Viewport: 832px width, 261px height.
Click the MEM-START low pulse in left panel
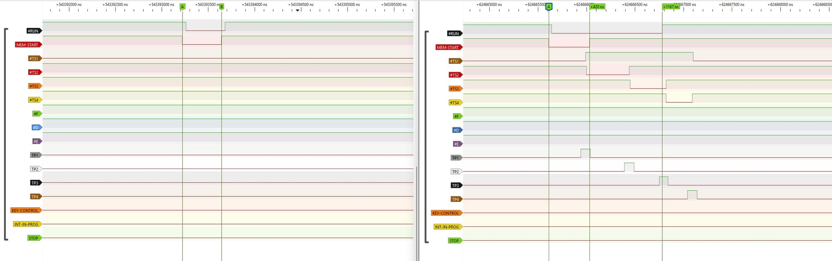point(202,40)
